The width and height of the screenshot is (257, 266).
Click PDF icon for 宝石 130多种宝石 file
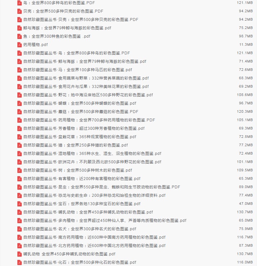(x=20, y=204)
